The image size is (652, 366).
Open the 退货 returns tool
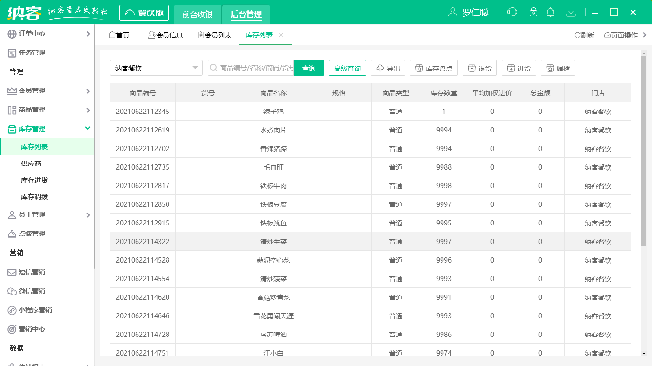click(480, 68)
